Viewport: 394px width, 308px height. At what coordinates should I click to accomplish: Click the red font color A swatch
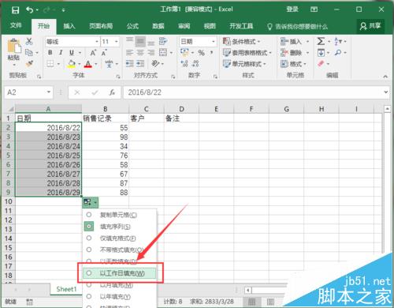coord(88,64)
